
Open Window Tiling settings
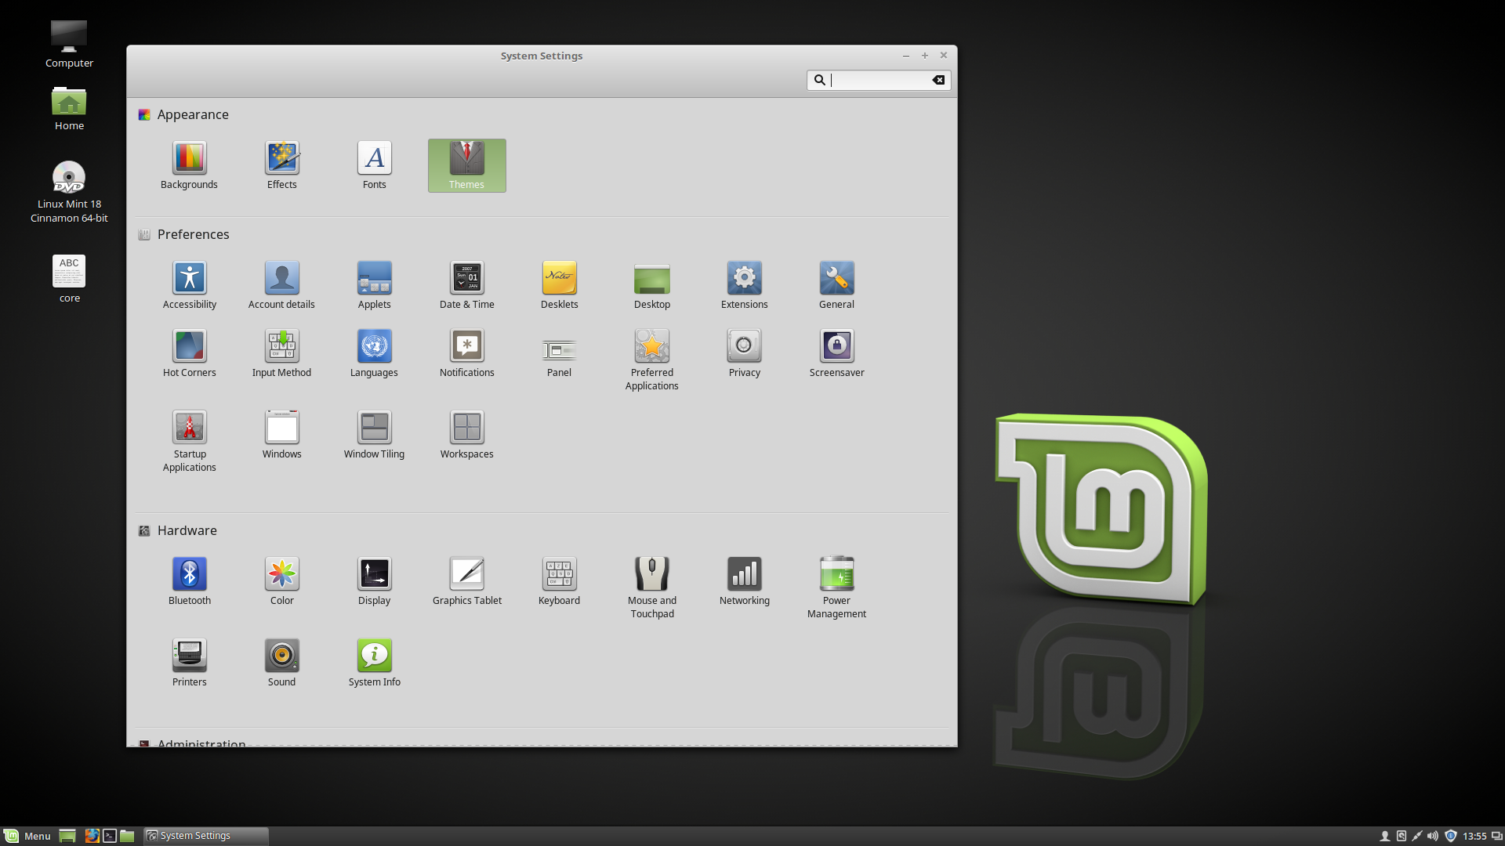pos(374,435)
